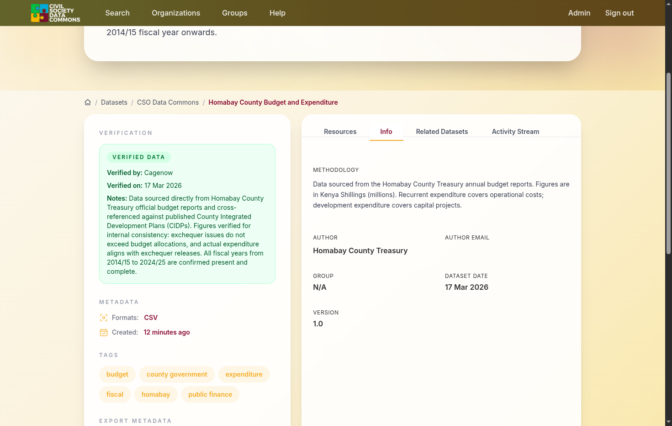Click the VERIFIED DATA badge
The image size is (672, 426).
click(139, 157)
